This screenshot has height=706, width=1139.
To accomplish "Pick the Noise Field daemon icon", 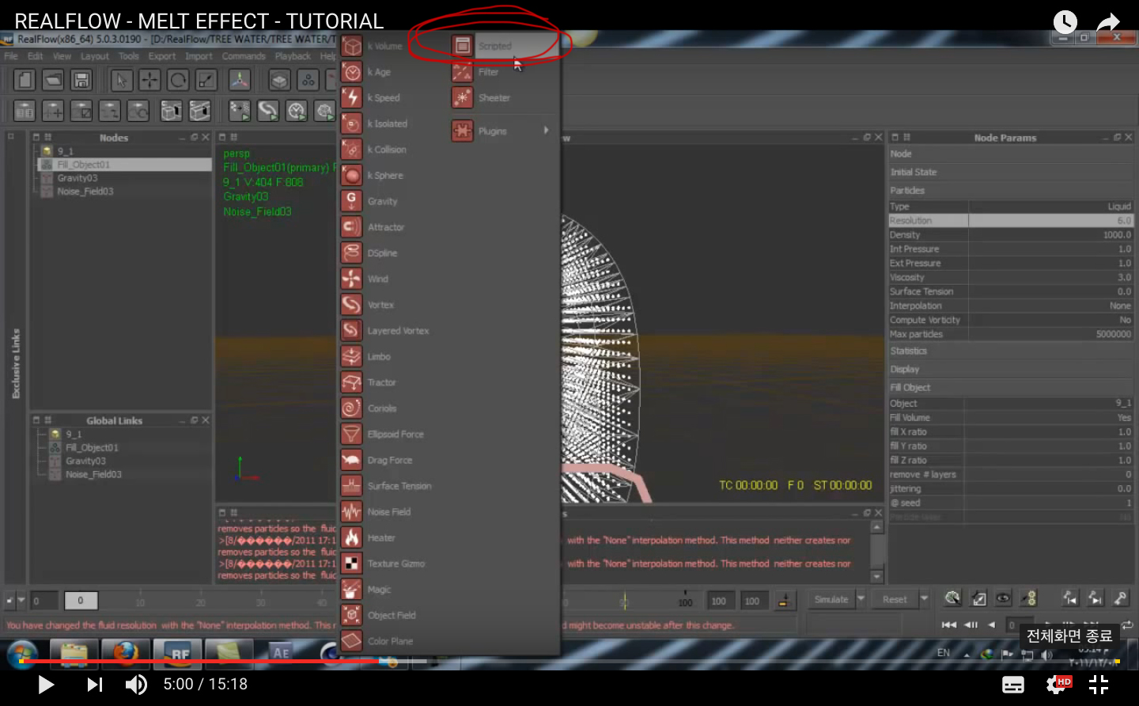I will [351, 512].
